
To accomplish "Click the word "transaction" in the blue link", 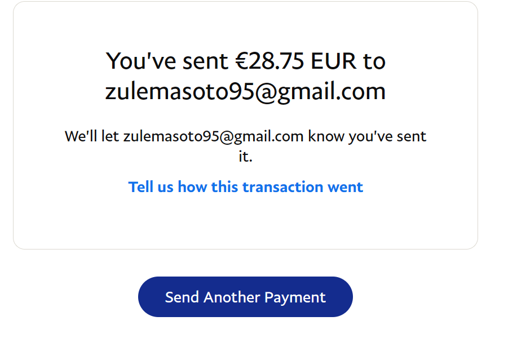I will click(x=283, y=187).
